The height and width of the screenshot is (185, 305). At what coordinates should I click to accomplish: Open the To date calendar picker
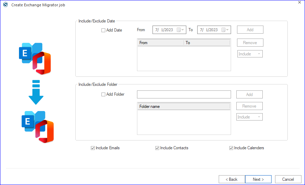225,30
